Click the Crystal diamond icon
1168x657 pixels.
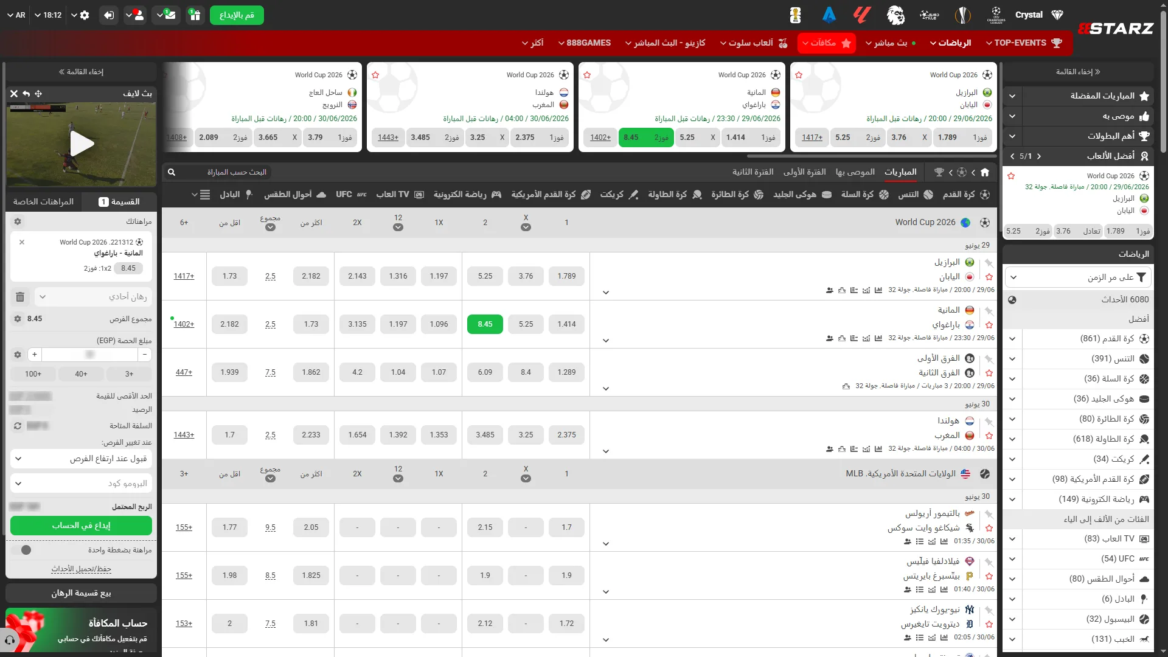pyautogui.click(x=1057, y=15)
